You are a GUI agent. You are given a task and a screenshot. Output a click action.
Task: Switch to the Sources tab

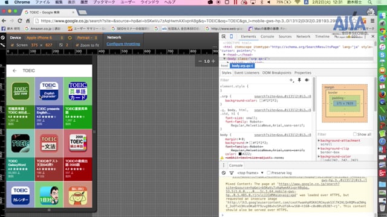285,36
